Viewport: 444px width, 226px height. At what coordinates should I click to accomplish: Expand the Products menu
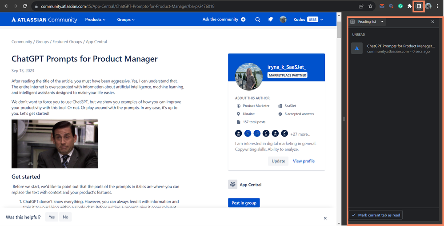tap(95, 20)
